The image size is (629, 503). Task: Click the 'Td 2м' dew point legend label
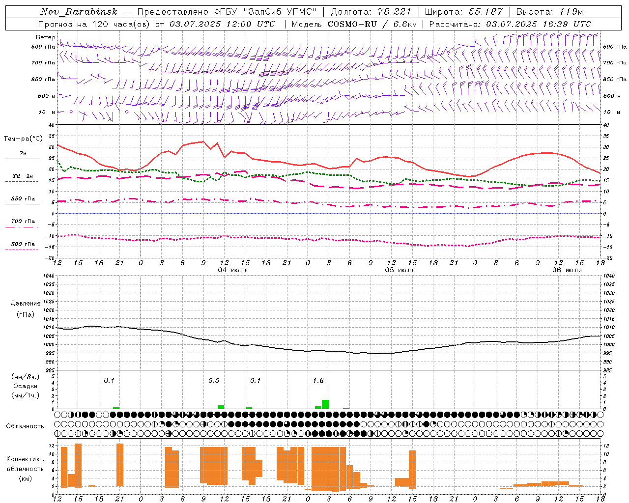pyautogui.click(x=23, y=176)
